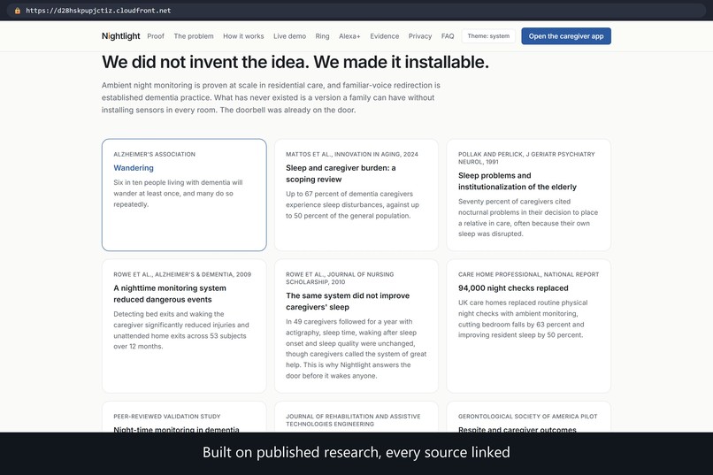Navigate to the Live demo section
The image size is (713, 475).
289,36
